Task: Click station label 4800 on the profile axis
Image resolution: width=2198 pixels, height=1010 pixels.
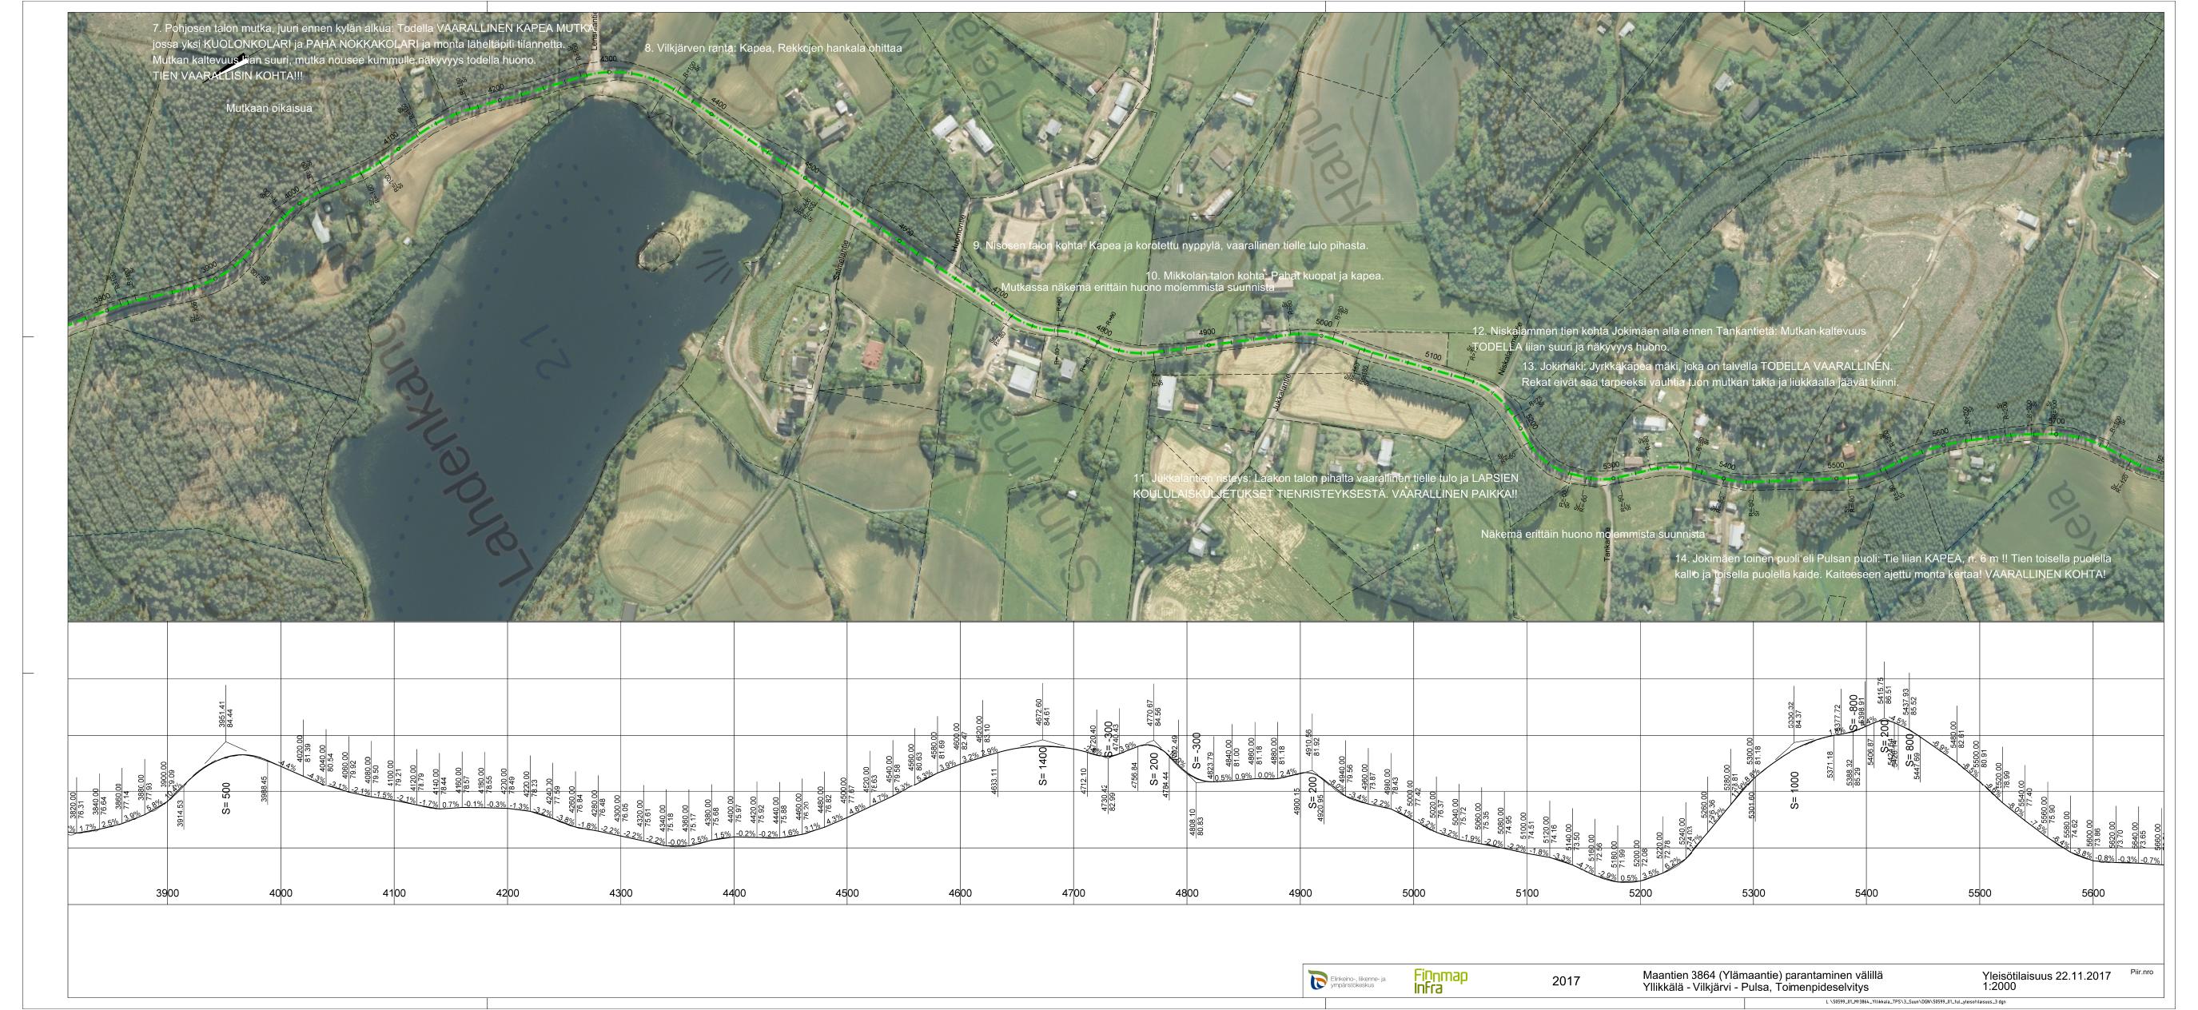Action: 1187,893
